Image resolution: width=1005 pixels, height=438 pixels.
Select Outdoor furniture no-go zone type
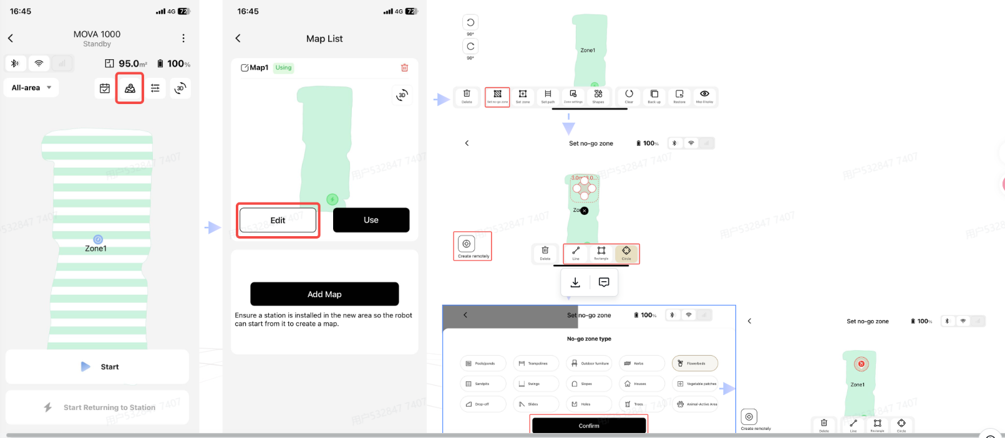click(x=589, y=363)
